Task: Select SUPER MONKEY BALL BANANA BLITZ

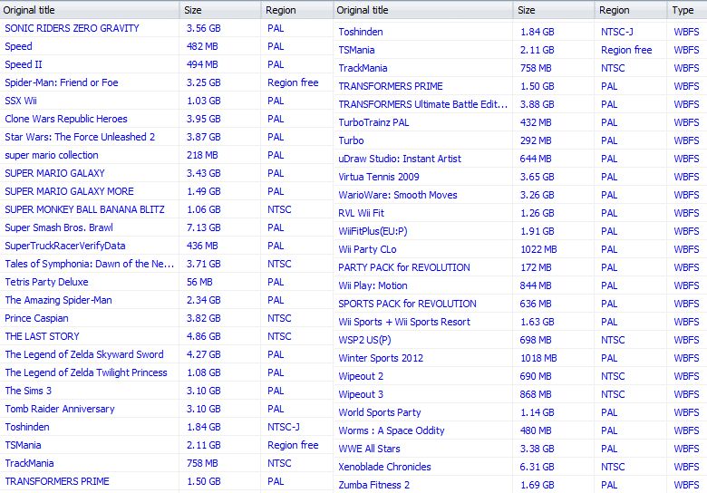Action: pos(84,209)
